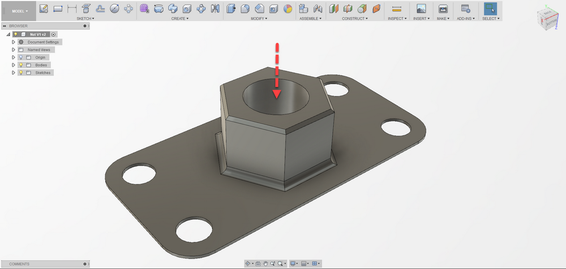This screenshot has width=566, height=269.
Task: Open the ADD-INS menu
Action: point(466,19)
